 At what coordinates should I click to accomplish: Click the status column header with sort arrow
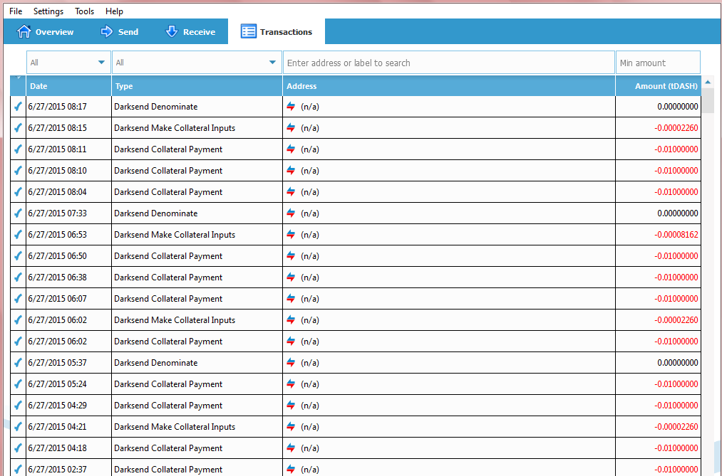point(18,86)
